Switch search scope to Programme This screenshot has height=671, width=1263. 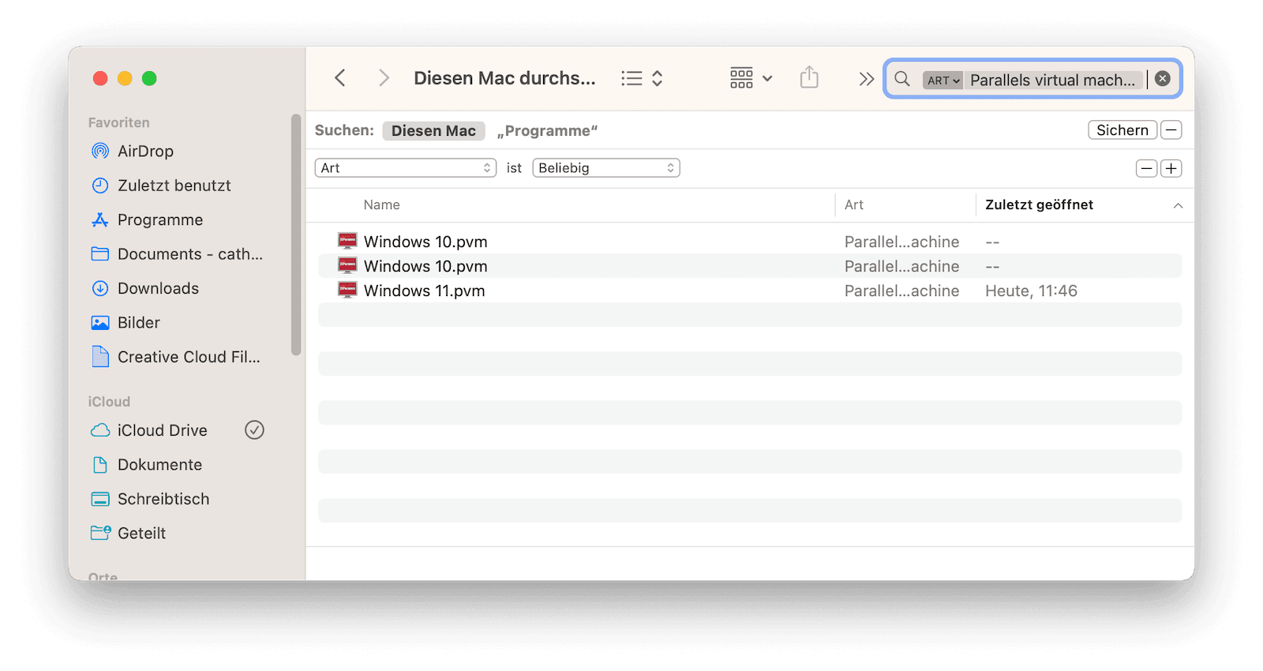point(547,131)
